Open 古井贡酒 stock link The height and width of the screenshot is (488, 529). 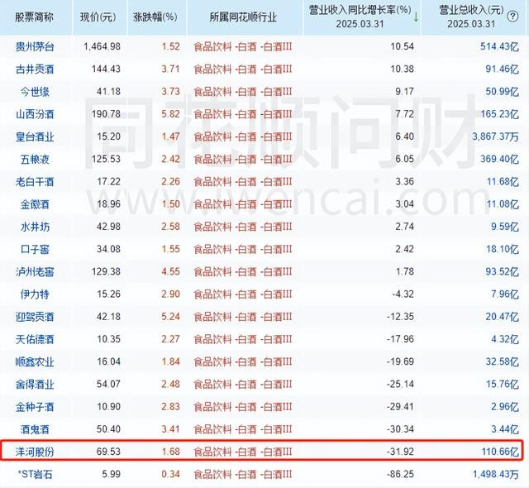point(35,69)
